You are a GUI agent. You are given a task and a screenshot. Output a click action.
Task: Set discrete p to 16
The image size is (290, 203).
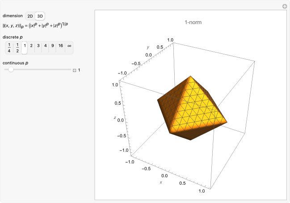pos(60,45)
